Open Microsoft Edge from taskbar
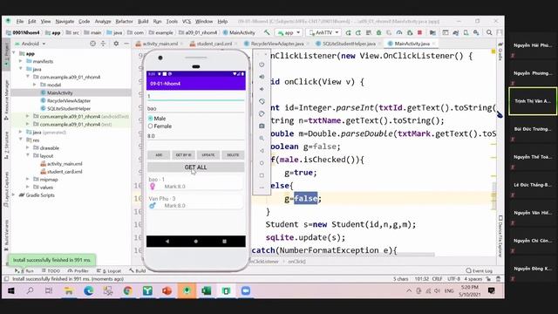 [88, 290]
